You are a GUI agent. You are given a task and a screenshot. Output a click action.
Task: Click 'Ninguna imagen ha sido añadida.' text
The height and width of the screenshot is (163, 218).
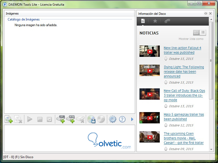coord(36,25)
